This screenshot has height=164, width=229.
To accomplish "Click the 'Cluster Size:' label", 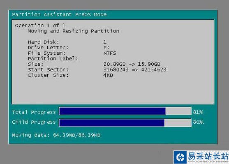I will [48, 75].
